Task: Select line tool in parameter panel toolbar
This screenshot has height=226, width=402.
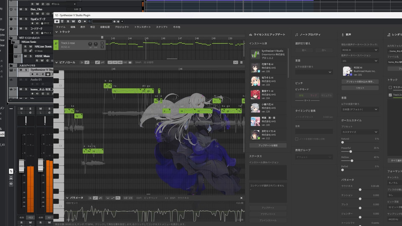Action: click(100, 198)
